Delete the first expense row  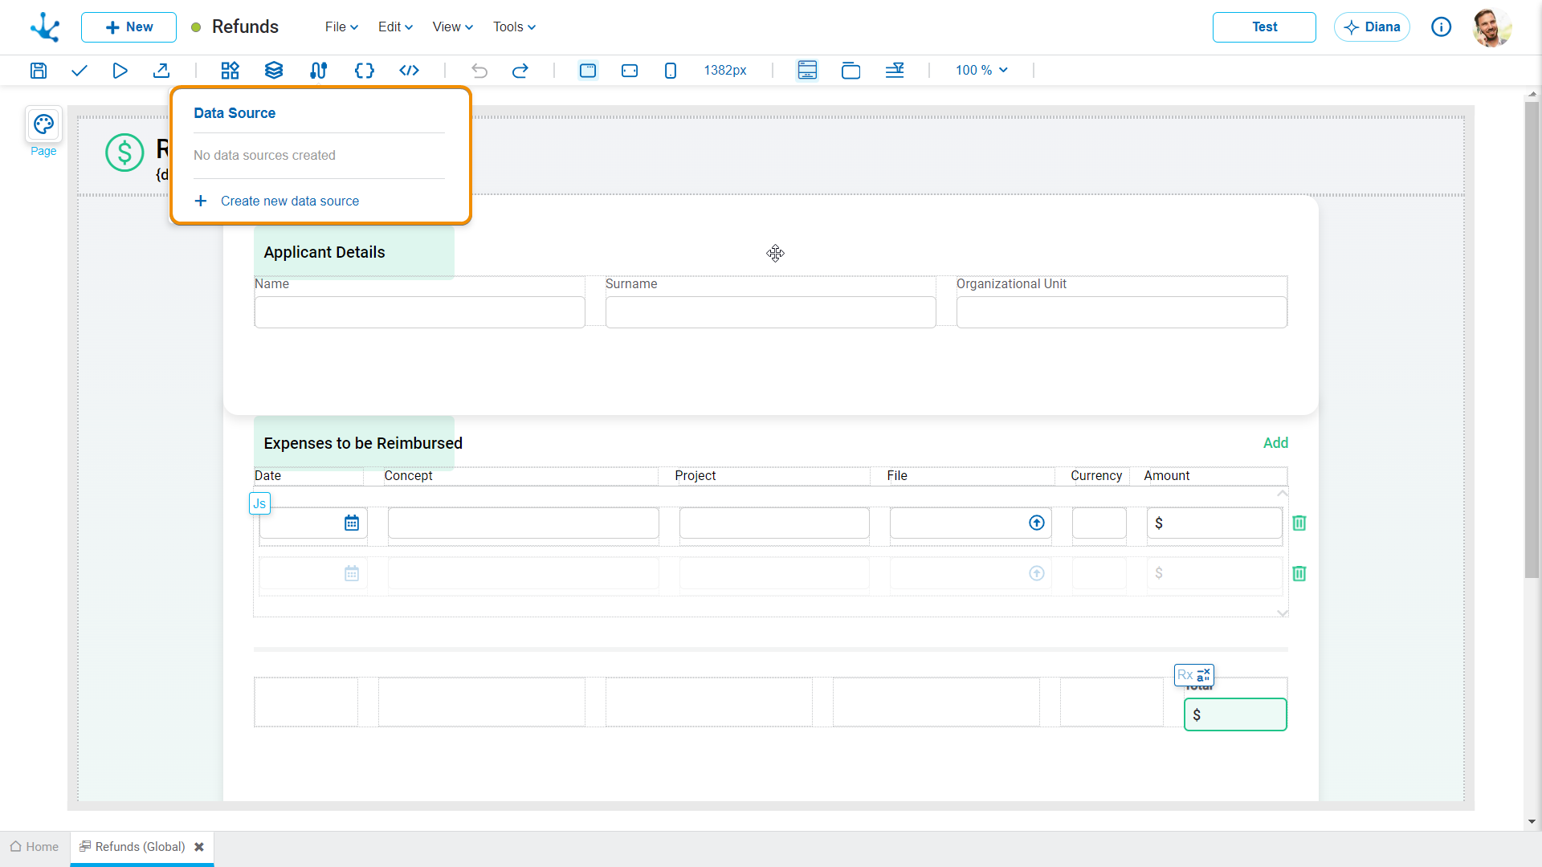coord(1299,523)
